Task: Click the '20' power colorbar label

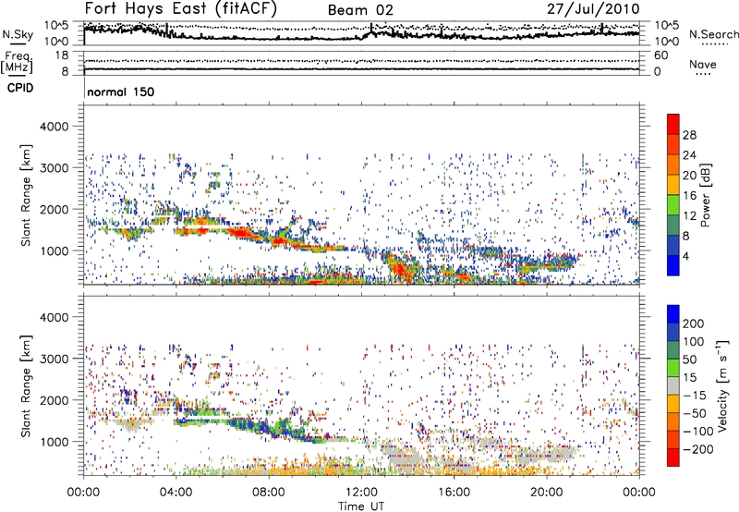Action: [x=689, y=176]
